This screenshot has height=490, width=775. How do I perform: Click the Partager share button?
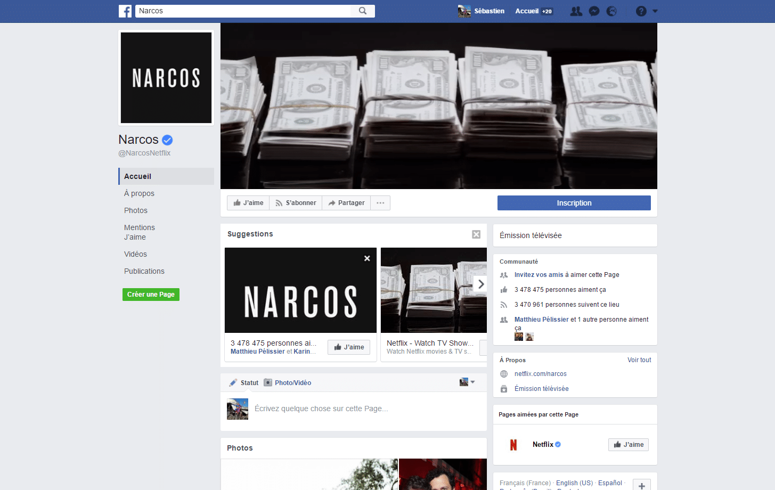click(x=346, y=203)
